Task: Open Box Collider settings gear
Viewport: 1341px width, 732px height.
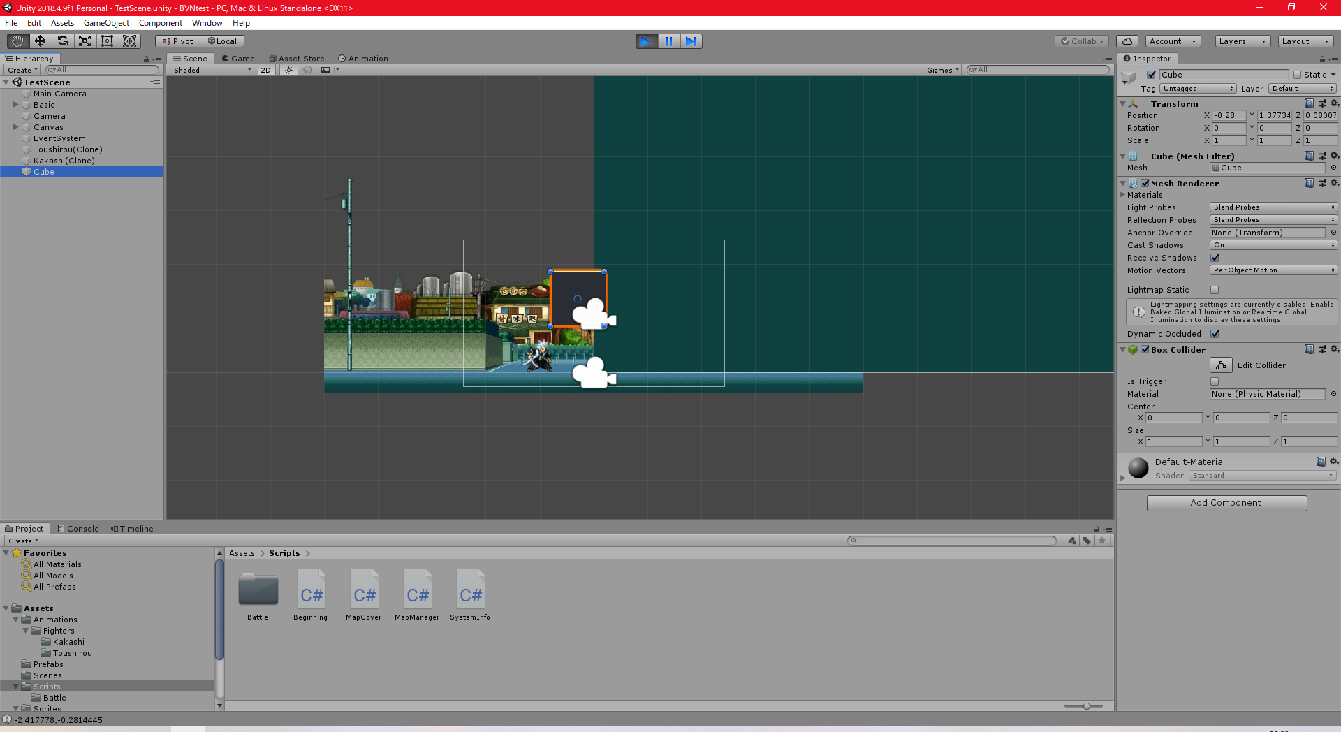Action: [1334, 349]
